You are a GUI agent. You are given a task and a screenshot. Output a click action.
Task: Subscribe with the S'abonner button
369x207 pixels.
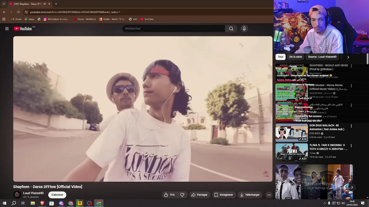57,195
